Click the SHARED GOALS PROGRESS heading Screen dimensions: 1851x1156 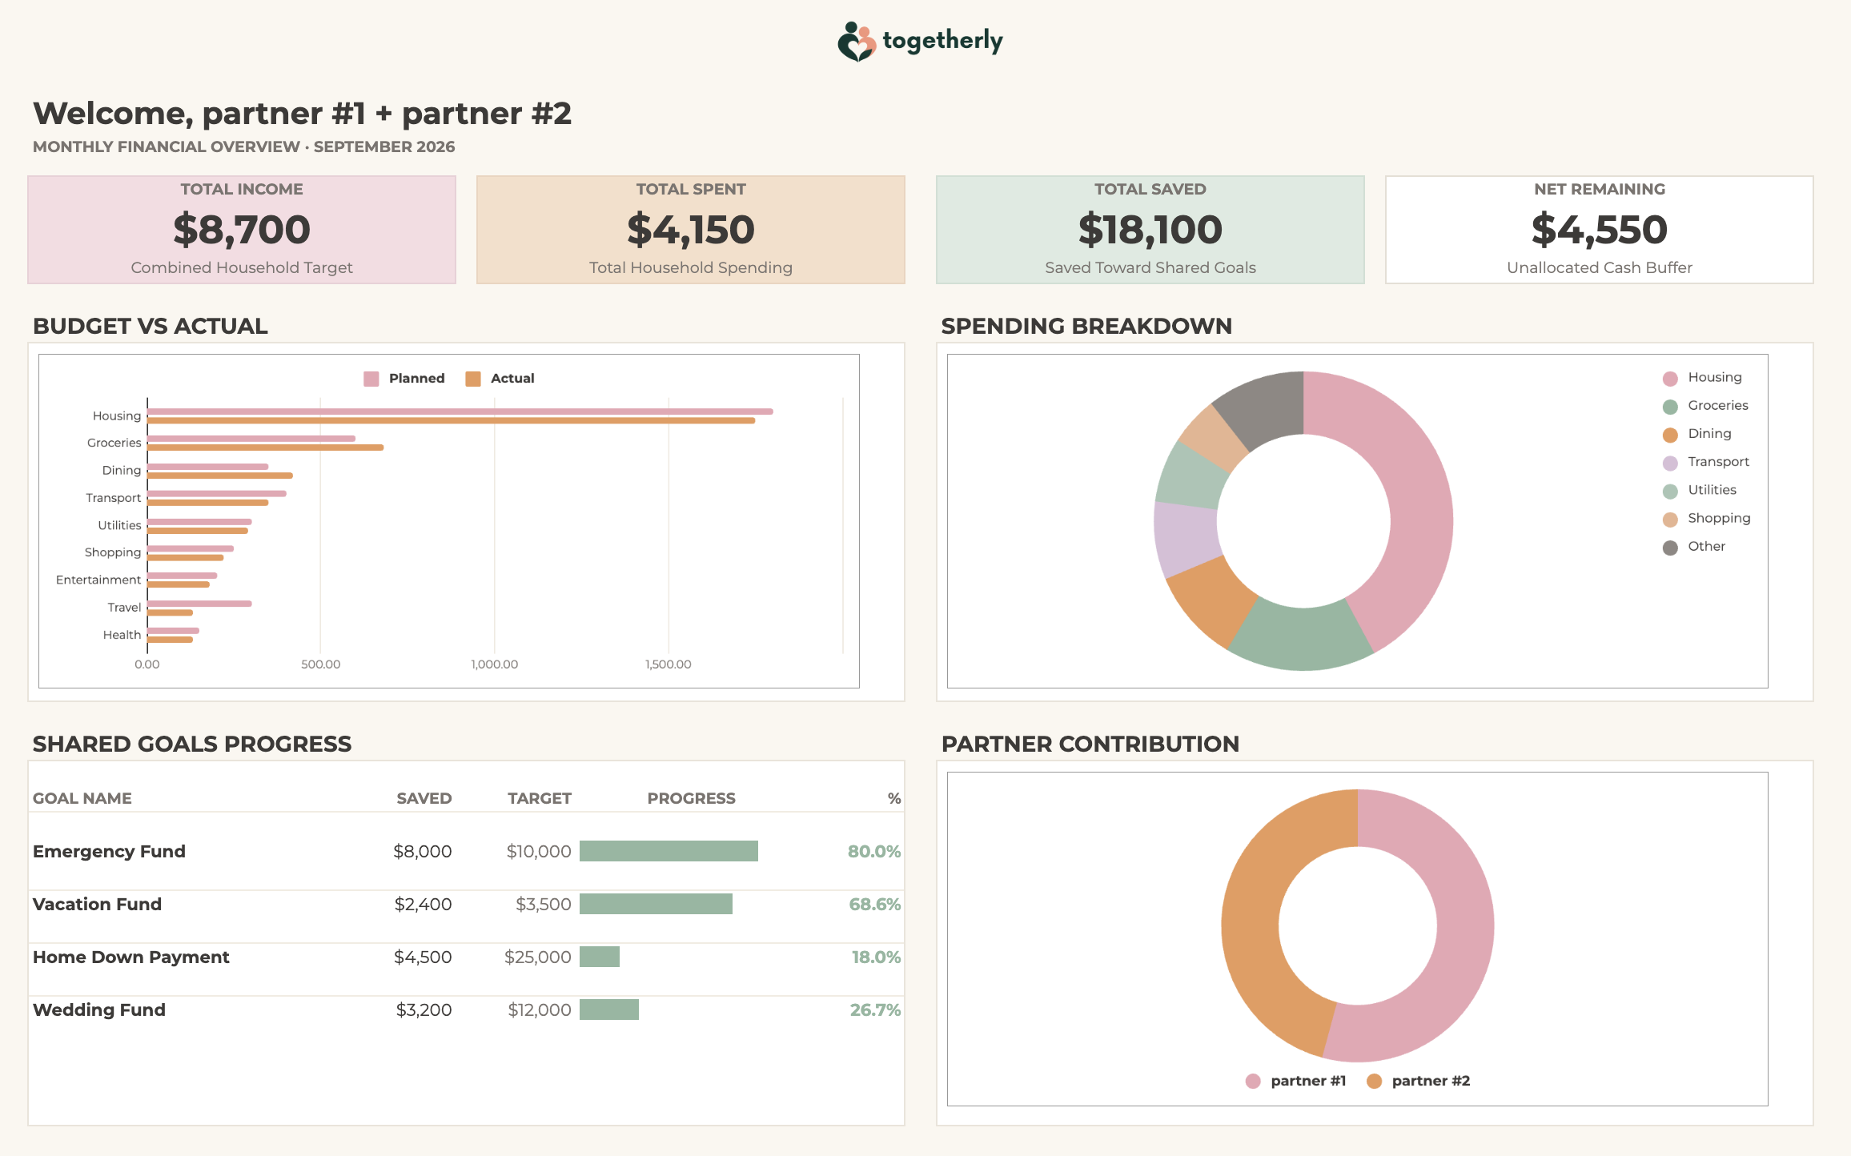tap(192, 745)
